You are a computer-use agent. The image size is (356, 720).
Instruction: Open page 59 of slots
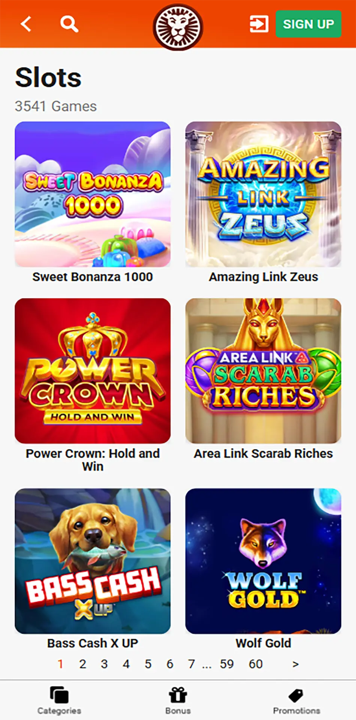click(227, 664)
